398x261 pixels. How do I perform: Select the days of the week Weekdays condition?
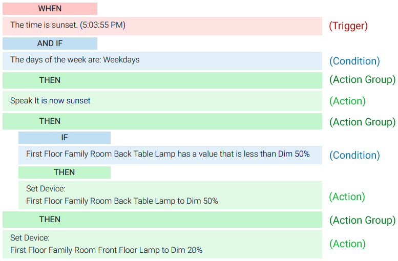pyautogui.click(x=162, y=60)
